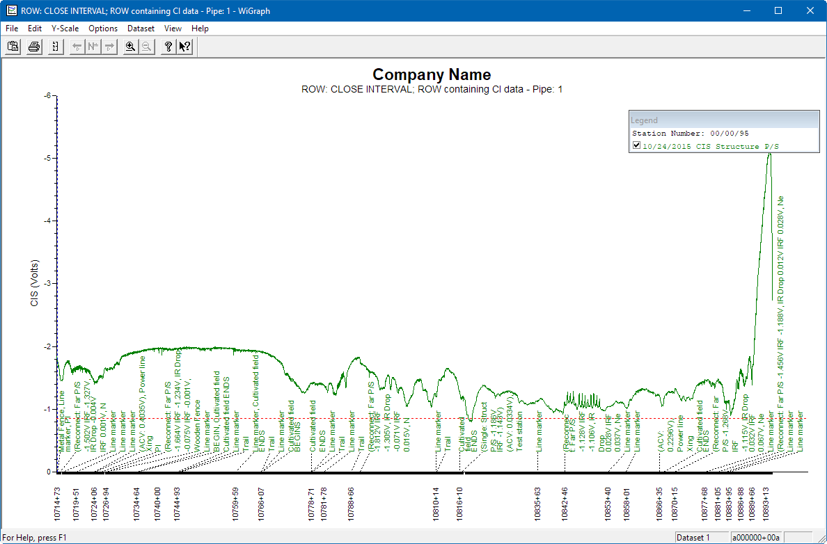This screenshot has width=827, height=544.
Task: Click the 'a000000+00a' status bar pane
Action: (x=755, y=538)
